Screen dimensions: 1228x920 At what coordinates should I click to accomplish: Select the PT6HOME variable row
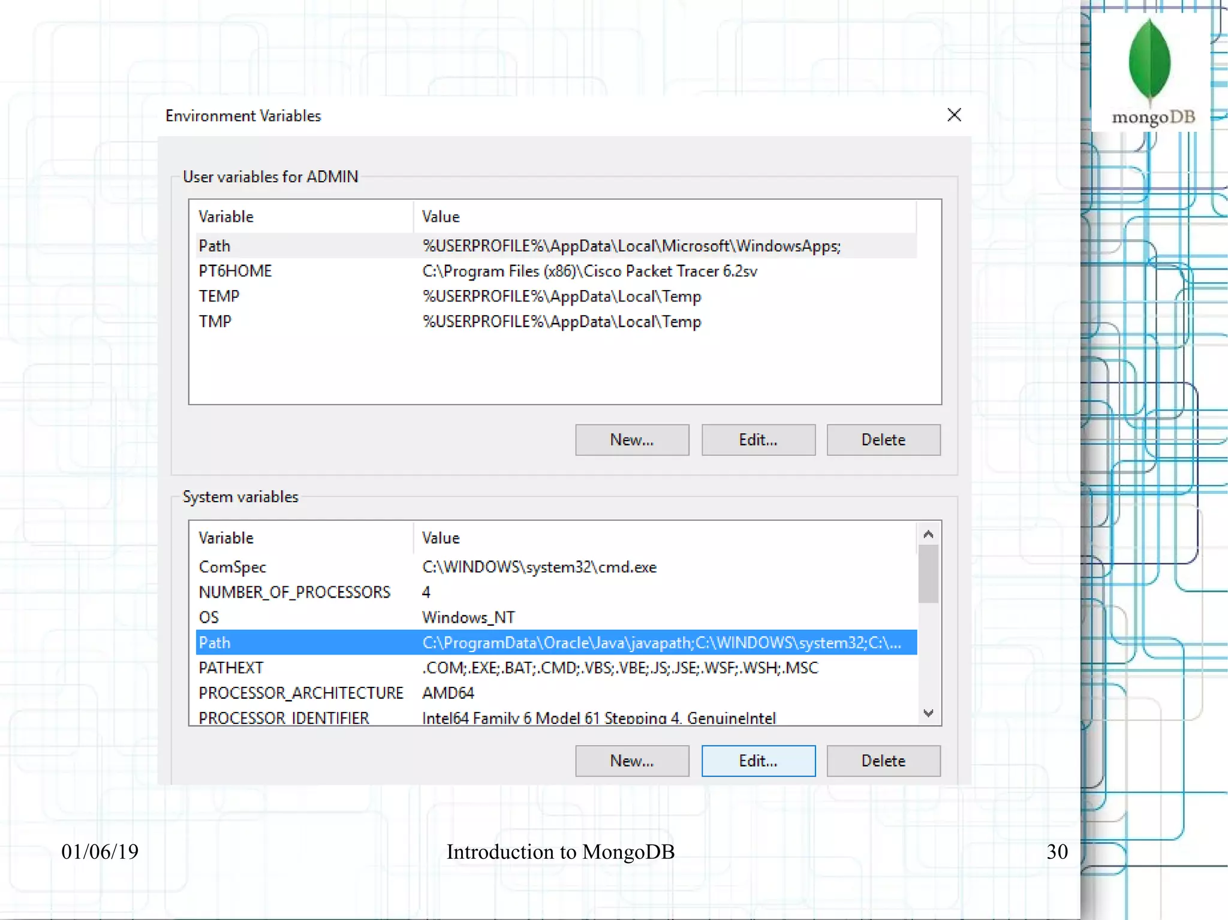[x=235, y=271]
